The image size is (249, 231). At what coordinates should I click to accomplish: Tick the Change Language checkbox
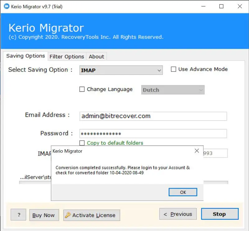tap(82, 89)
